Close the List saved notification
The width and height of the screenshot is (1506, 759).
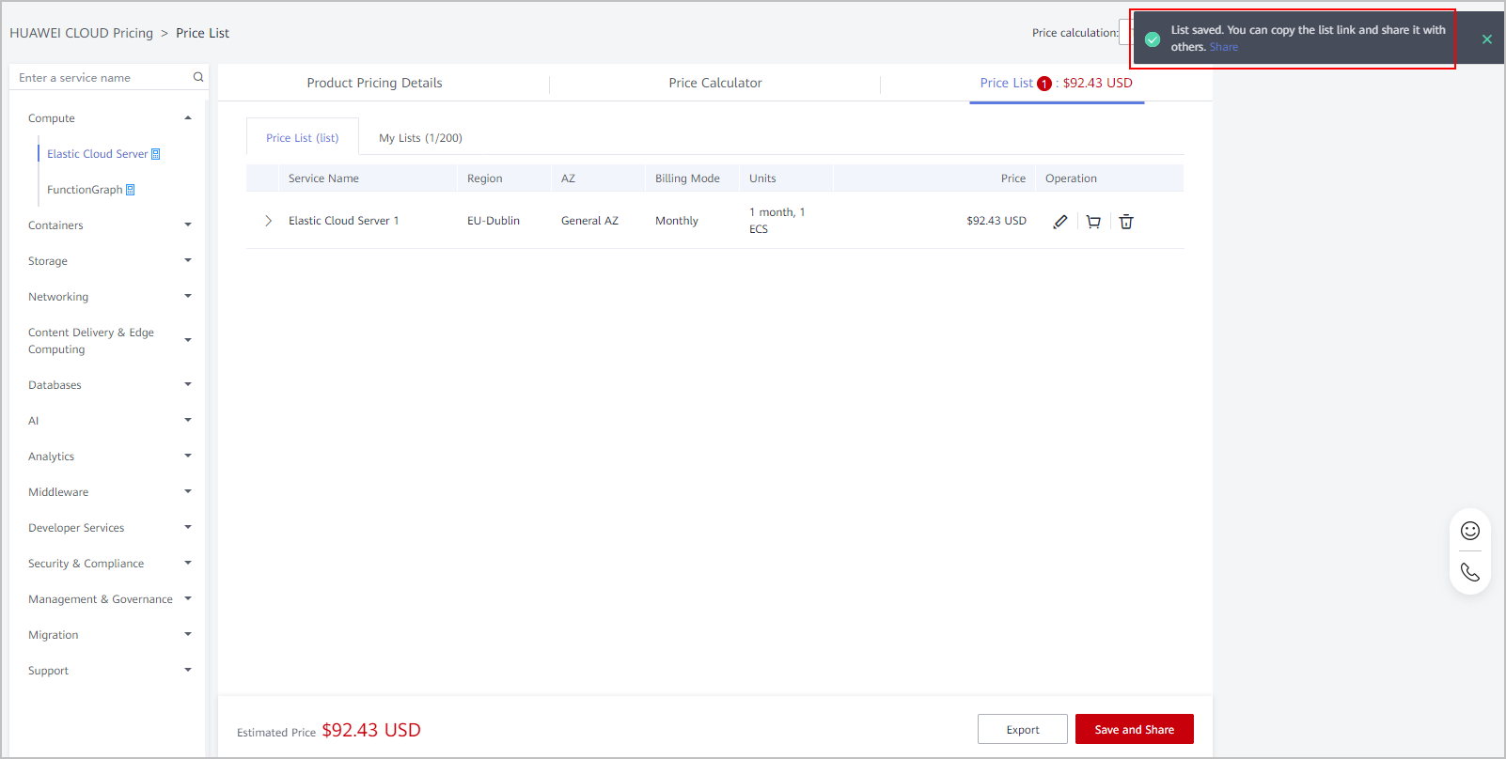click(1487, 39)
